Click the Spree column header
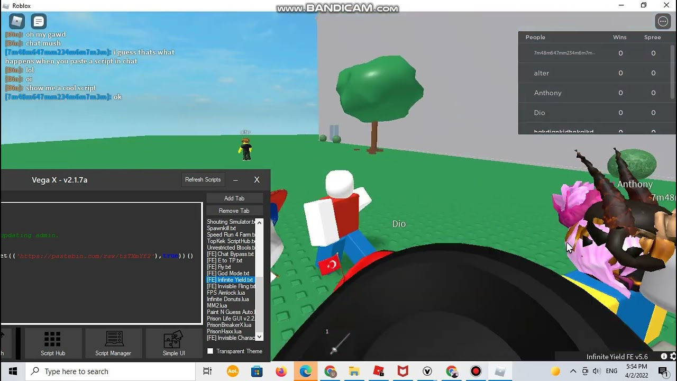 [x=653, y=37]
